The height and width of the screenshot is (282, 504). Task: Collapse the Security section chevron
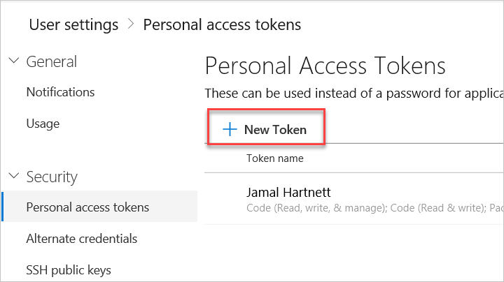point(14,176)
